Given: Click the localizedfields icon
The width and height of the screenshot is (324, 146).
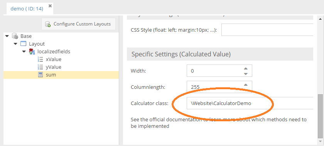Looking at the screenshot, I should pos(32,51).
